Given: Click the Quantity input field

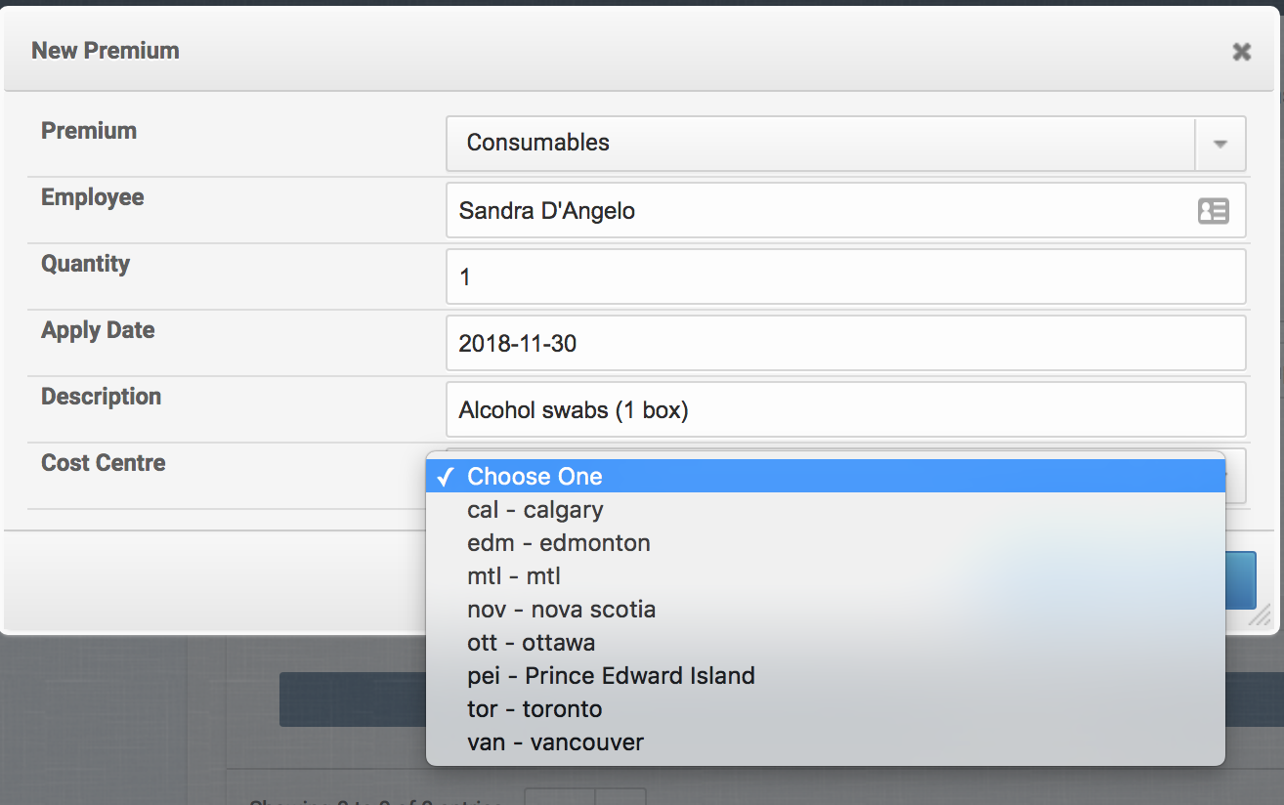Looking at the screenshot, I should pyautogui.click(x=845, y=276).
